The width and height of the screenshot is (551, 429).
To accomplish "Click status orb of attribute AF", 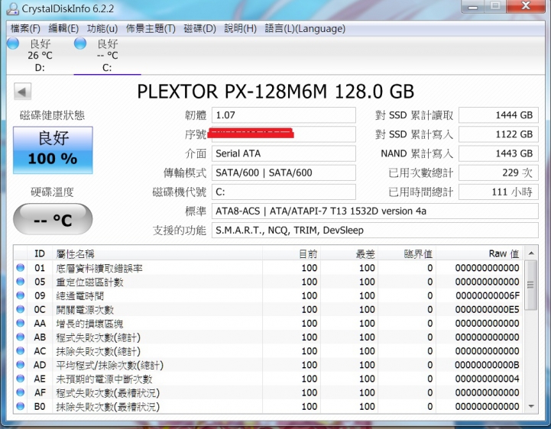I will pos(21,392).
